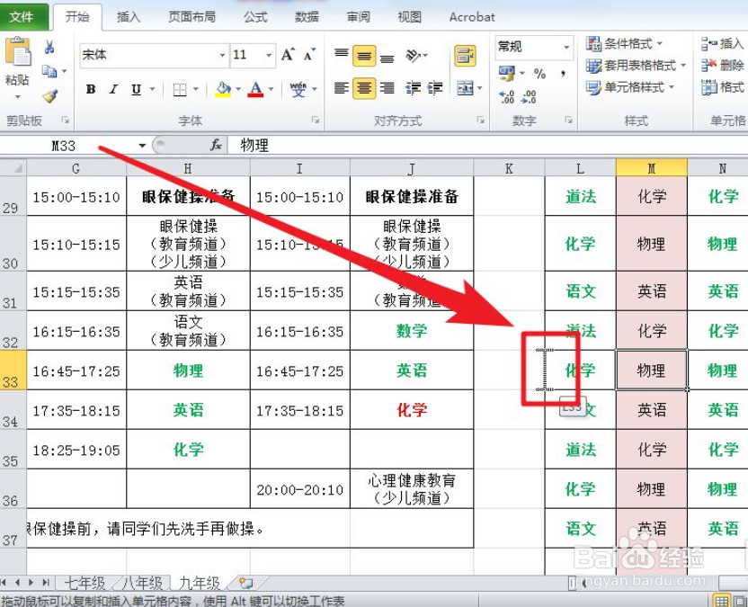Switch to 七年级 sheet tab
This screenshot has width=748, height=607.
(x=85, y=583)
